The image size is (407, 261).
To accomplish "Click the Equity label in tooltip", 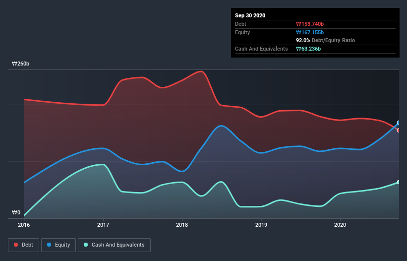I will pos(242,32).
